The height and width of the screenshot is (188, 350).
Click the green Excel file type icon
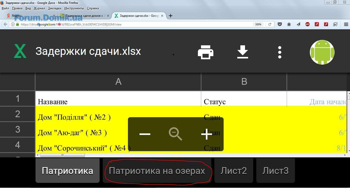tap(20, 51)
